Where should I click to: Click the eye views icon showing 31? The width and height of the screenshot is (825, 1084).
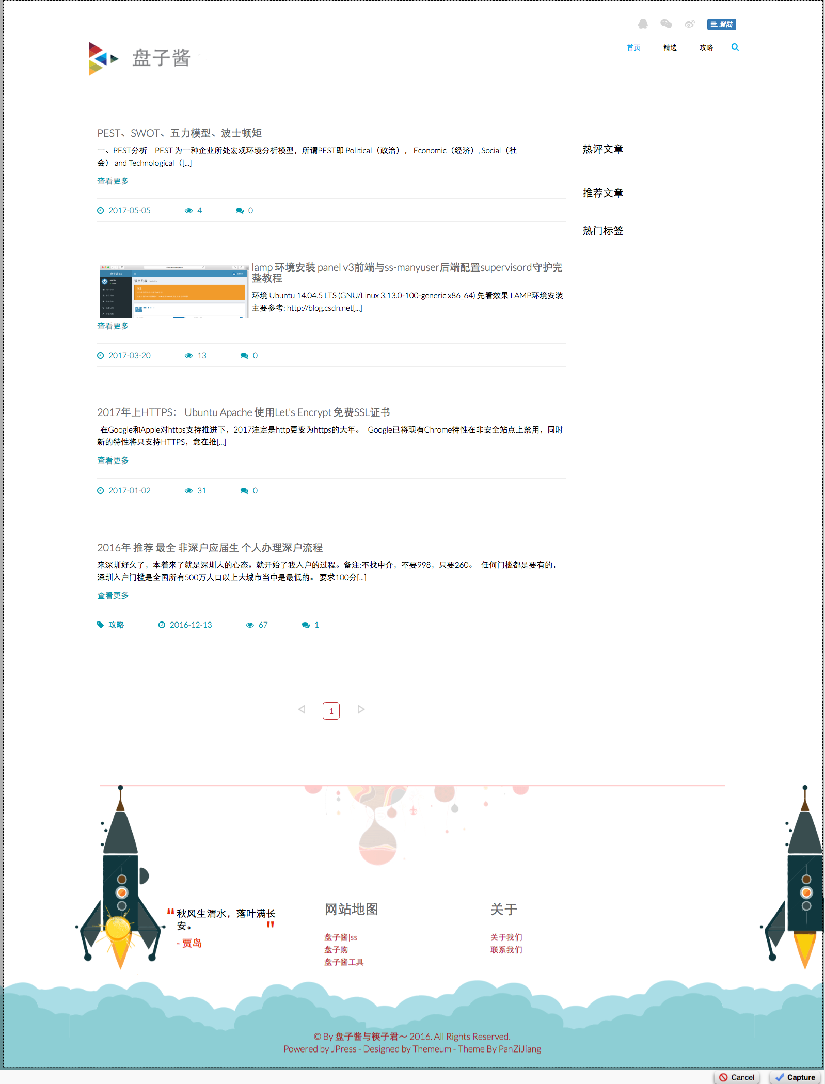188,491
